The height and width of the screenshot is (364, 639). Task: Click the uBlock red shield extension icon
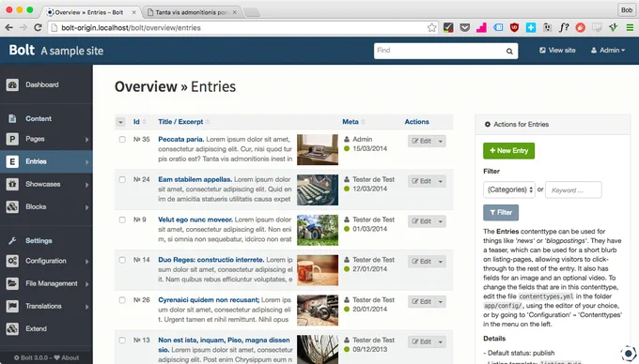click(x=514, y=27)
